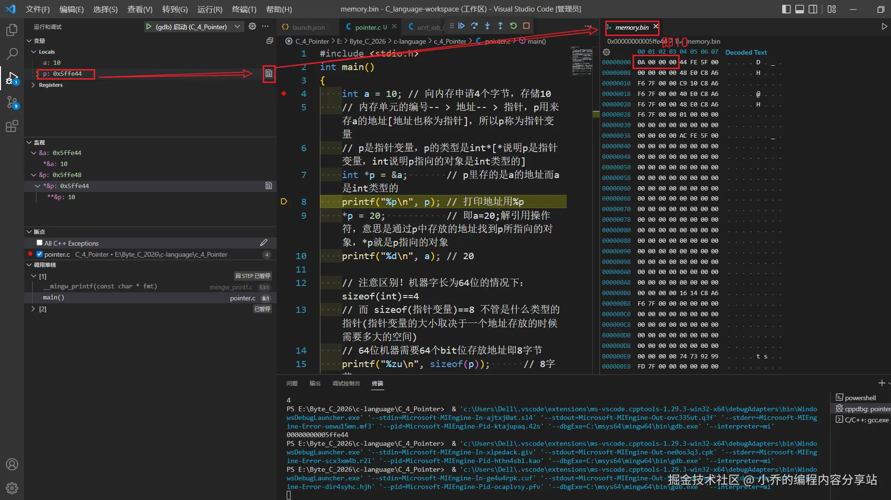This screenshot has height=500, width=891.
Task: Collapse the &a watch expression
Action: [x=34, y=153]
